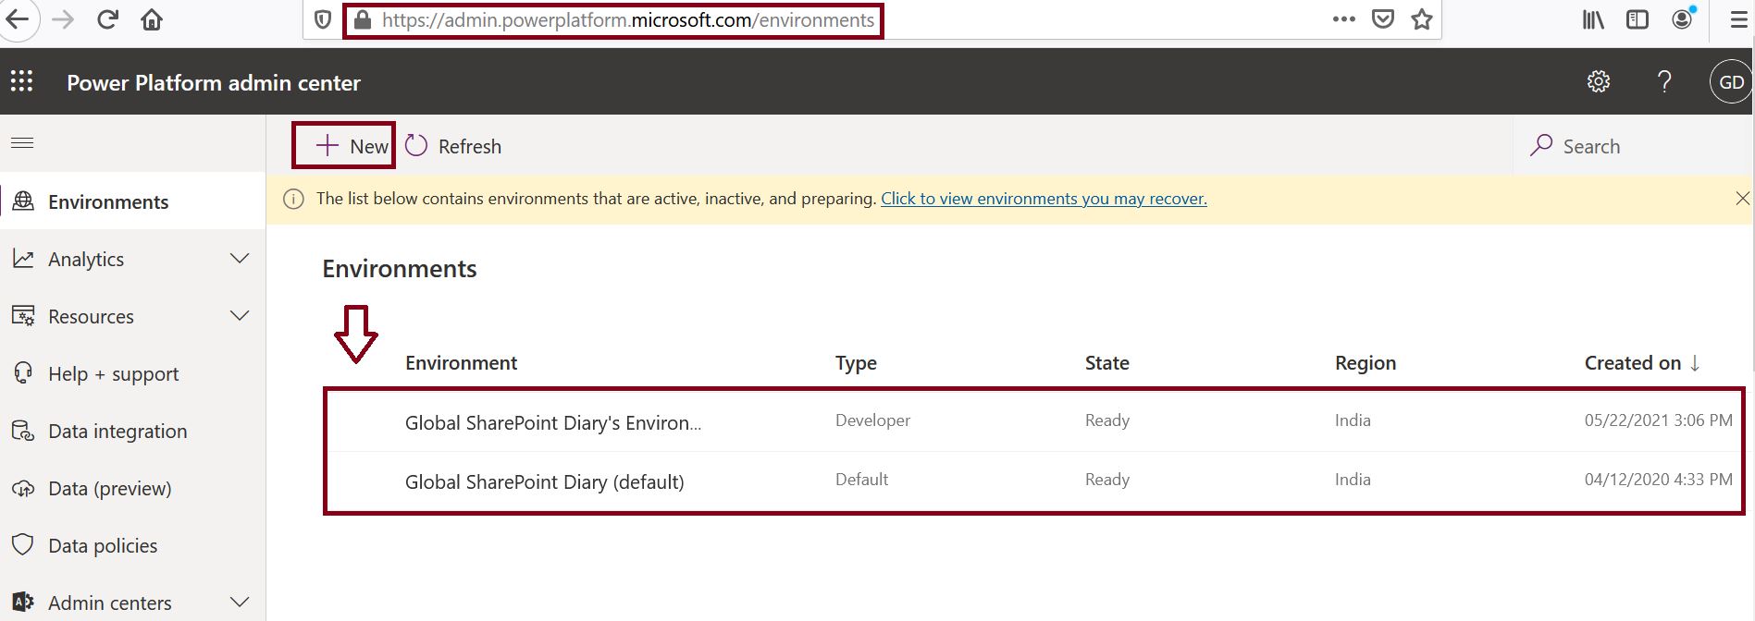Open Data policies in the sidebar

click(x=102, y=546)
